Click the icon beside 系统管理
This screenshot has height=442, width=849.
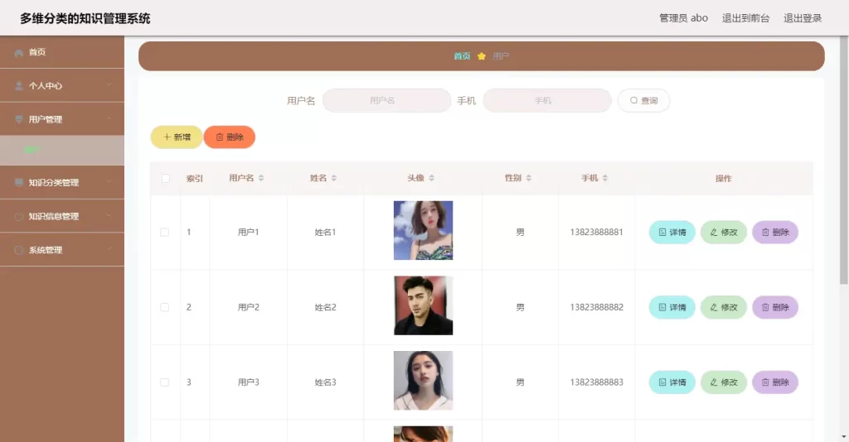pos(19,250)
